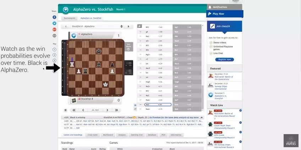This screenshot has height=150, width=301.
Task: Click cloud engine icon in analysis bar
Action: pyautogui.click(x=135, y=118)
